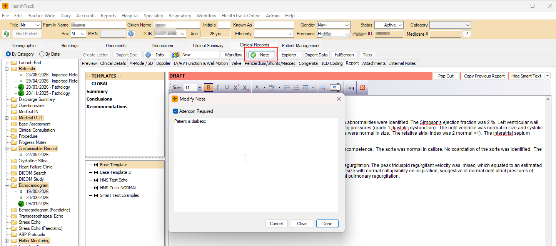Image resolution: width=556 pixels, height=246 pixels.
Task: Click Done in Modify Note dialog
Action: coord(327,224)
